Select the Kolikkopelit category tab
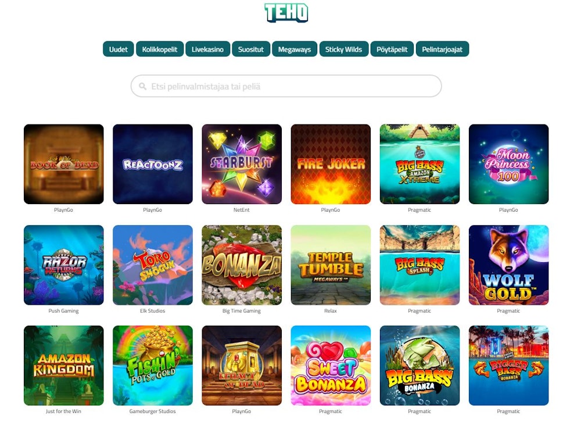 pyautogui.click(x=160, y=49)
